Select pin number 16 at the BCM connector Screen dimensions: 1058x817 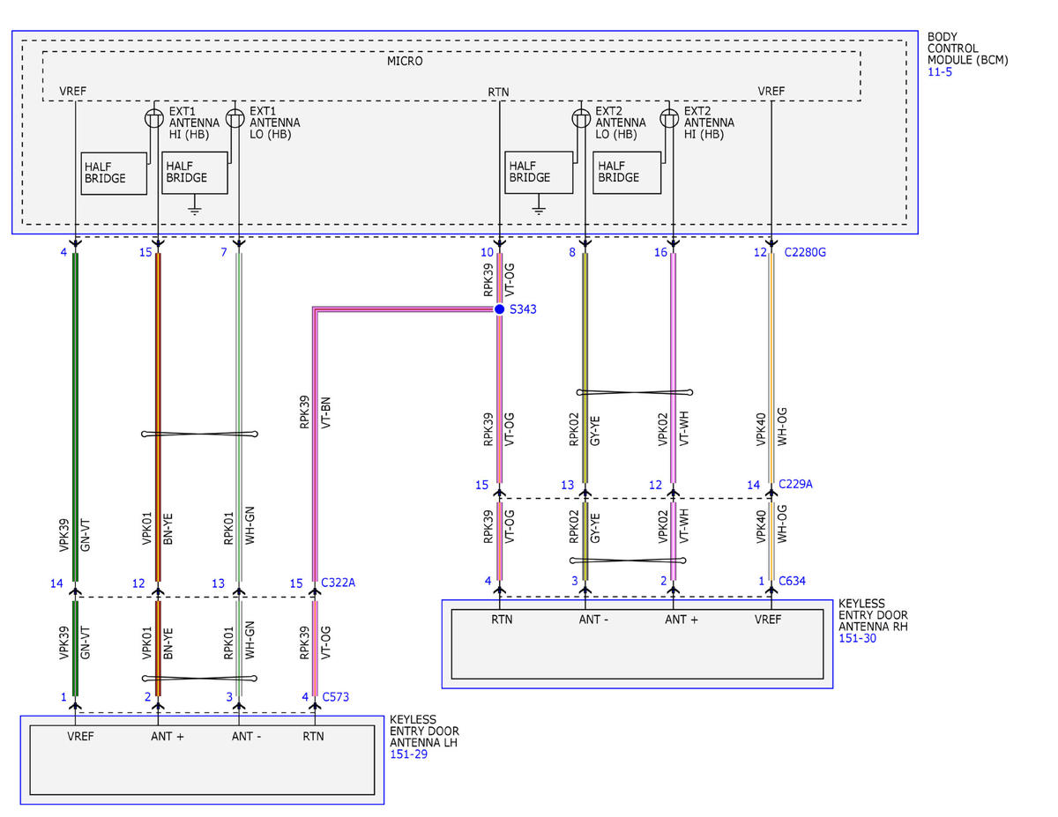click(x=660, y=253)
